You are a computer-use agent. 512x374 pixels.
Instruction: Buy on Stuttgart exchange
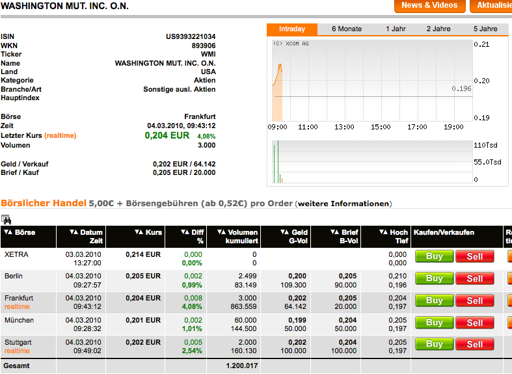pyautogui.click(x=435, y=344)
